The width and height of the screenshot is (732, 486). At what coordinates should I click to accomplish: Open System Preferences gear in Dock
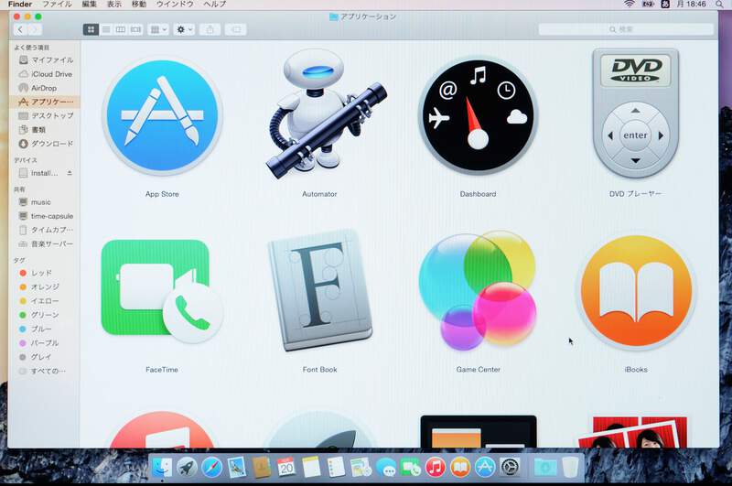tap(510, 467)
